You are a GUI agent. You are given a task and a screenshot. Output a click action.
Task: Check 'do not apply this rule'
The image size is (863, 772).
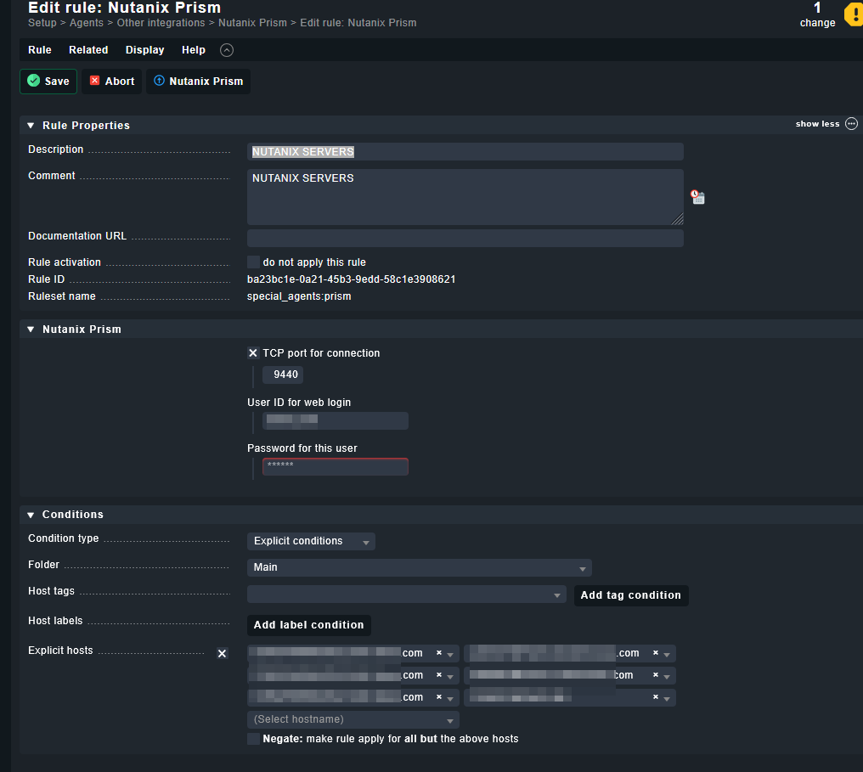pyautogui.click(x=252, y=262)
